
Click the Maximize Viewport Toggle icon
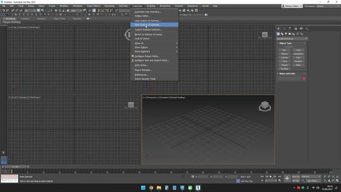coord(337,181)
